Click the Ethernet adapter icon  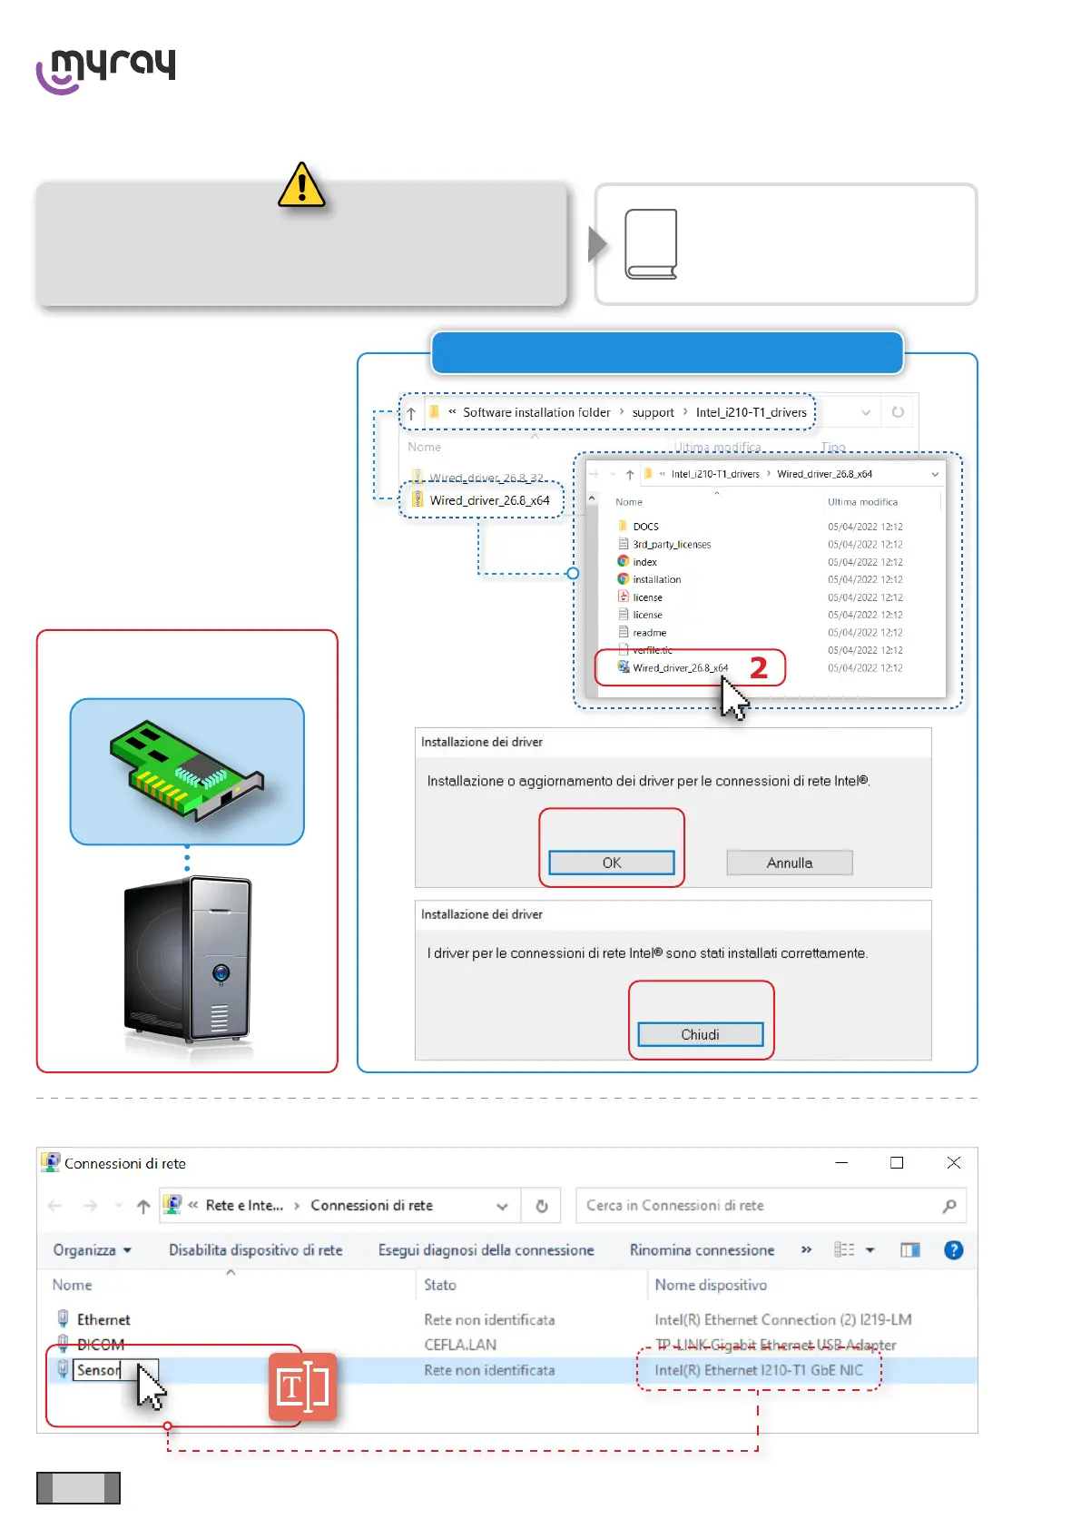63,1319
